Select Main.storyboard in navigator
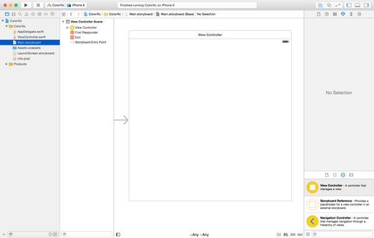 [30, 42]
